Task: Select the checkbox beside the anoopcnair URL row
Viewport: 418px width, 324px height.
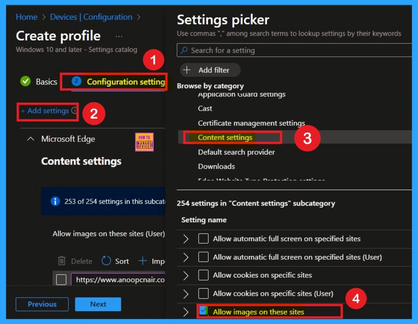Action: (61, 279)
